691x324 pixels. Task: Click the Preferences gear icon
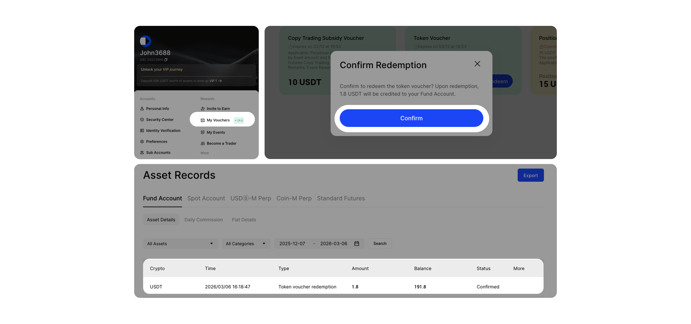(x=142, y=141)
